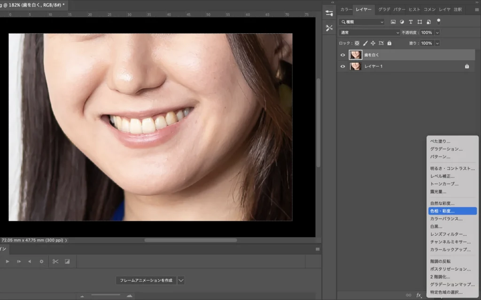Screen dimensions: 481x300
Task: Filter layers by pixel layer icon
Action: point(393,22)
